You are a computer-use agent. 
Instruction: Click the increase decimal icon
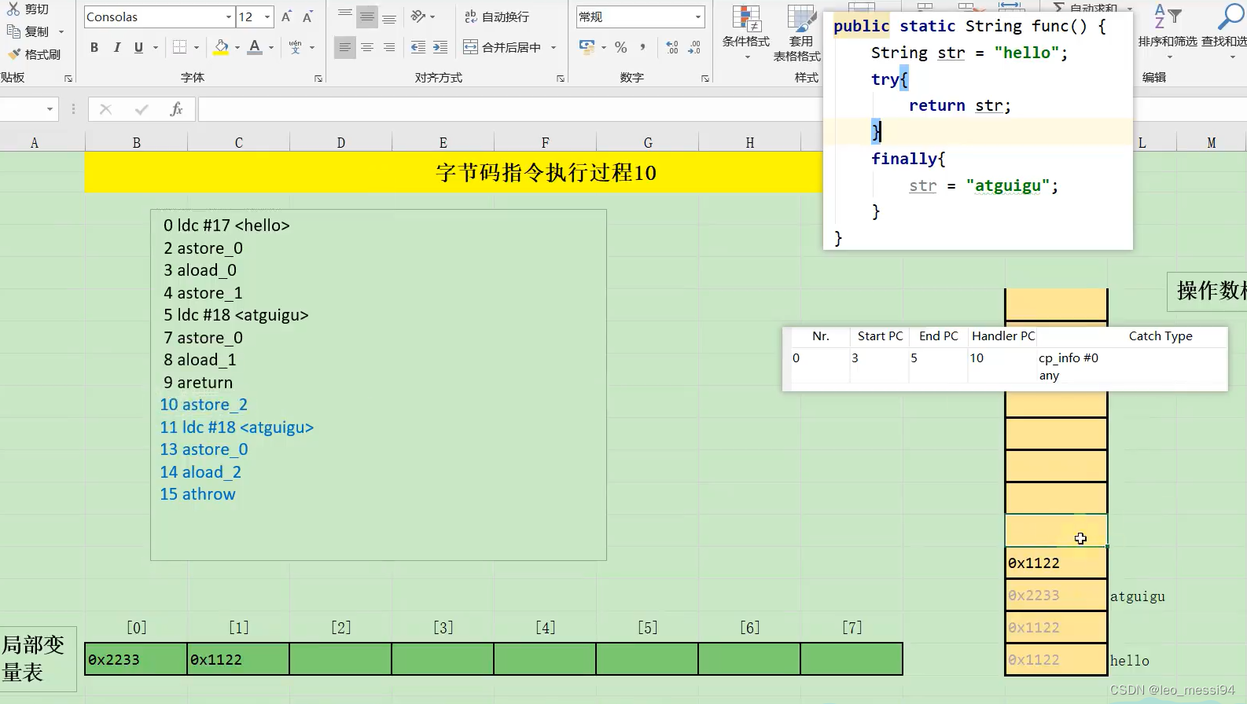[x=672, y=47]
